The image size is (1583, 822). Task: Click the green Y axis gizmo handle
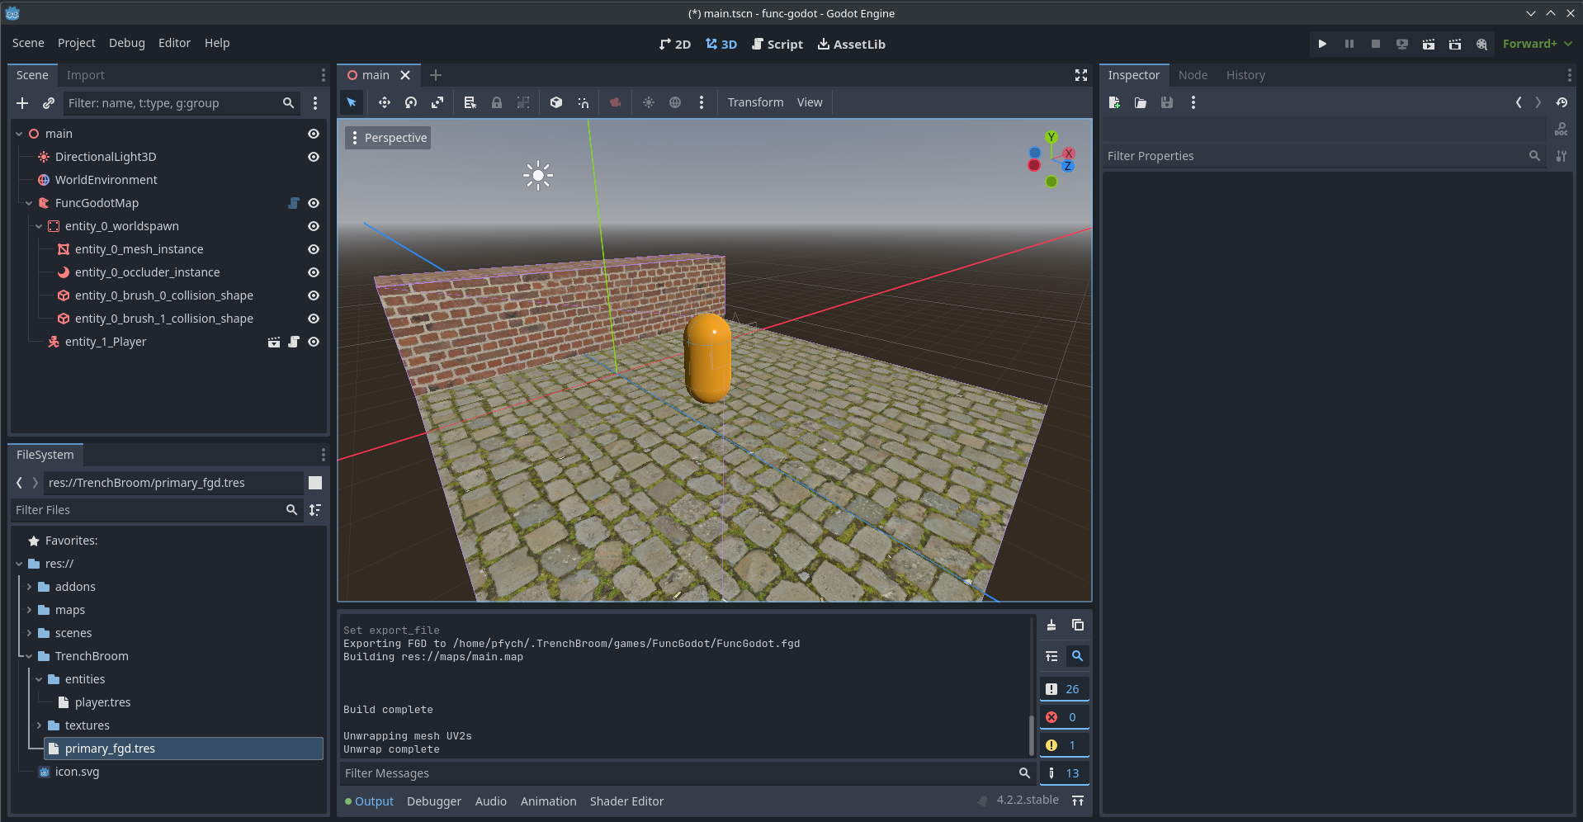click(x=1051, y=137)
